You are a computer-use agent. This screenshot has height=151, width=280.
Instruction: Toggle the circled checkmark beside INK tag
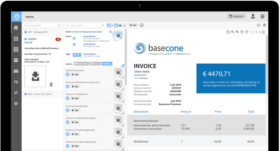point(142,25)
